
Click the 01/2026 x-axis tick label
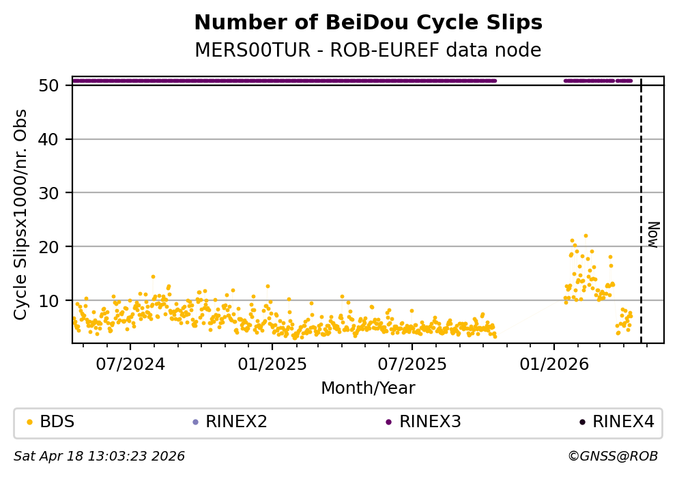pyautogui.click(x=553, y=364)
